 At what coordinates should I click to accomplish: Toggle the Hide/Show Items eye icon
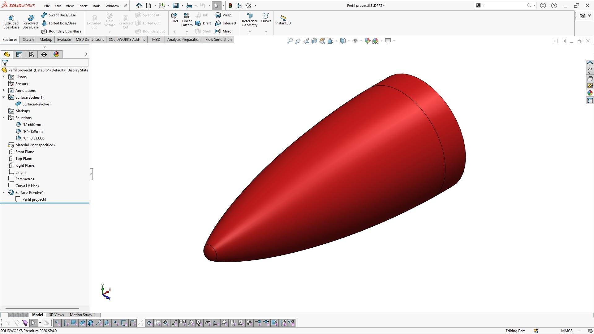point(355,41)
